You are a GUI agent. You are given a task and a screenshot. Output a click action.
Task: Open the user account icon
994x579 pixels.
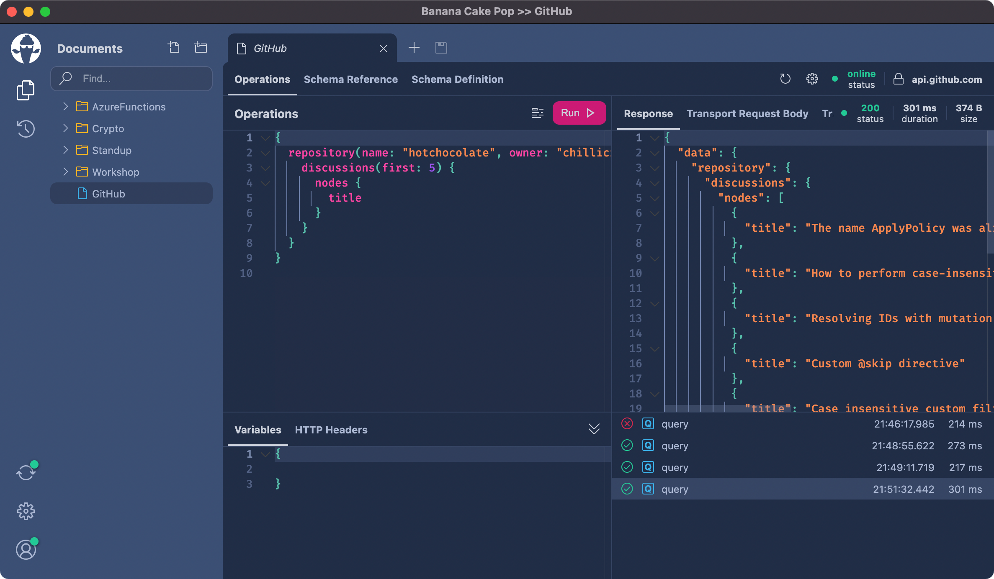coord(26,550)
